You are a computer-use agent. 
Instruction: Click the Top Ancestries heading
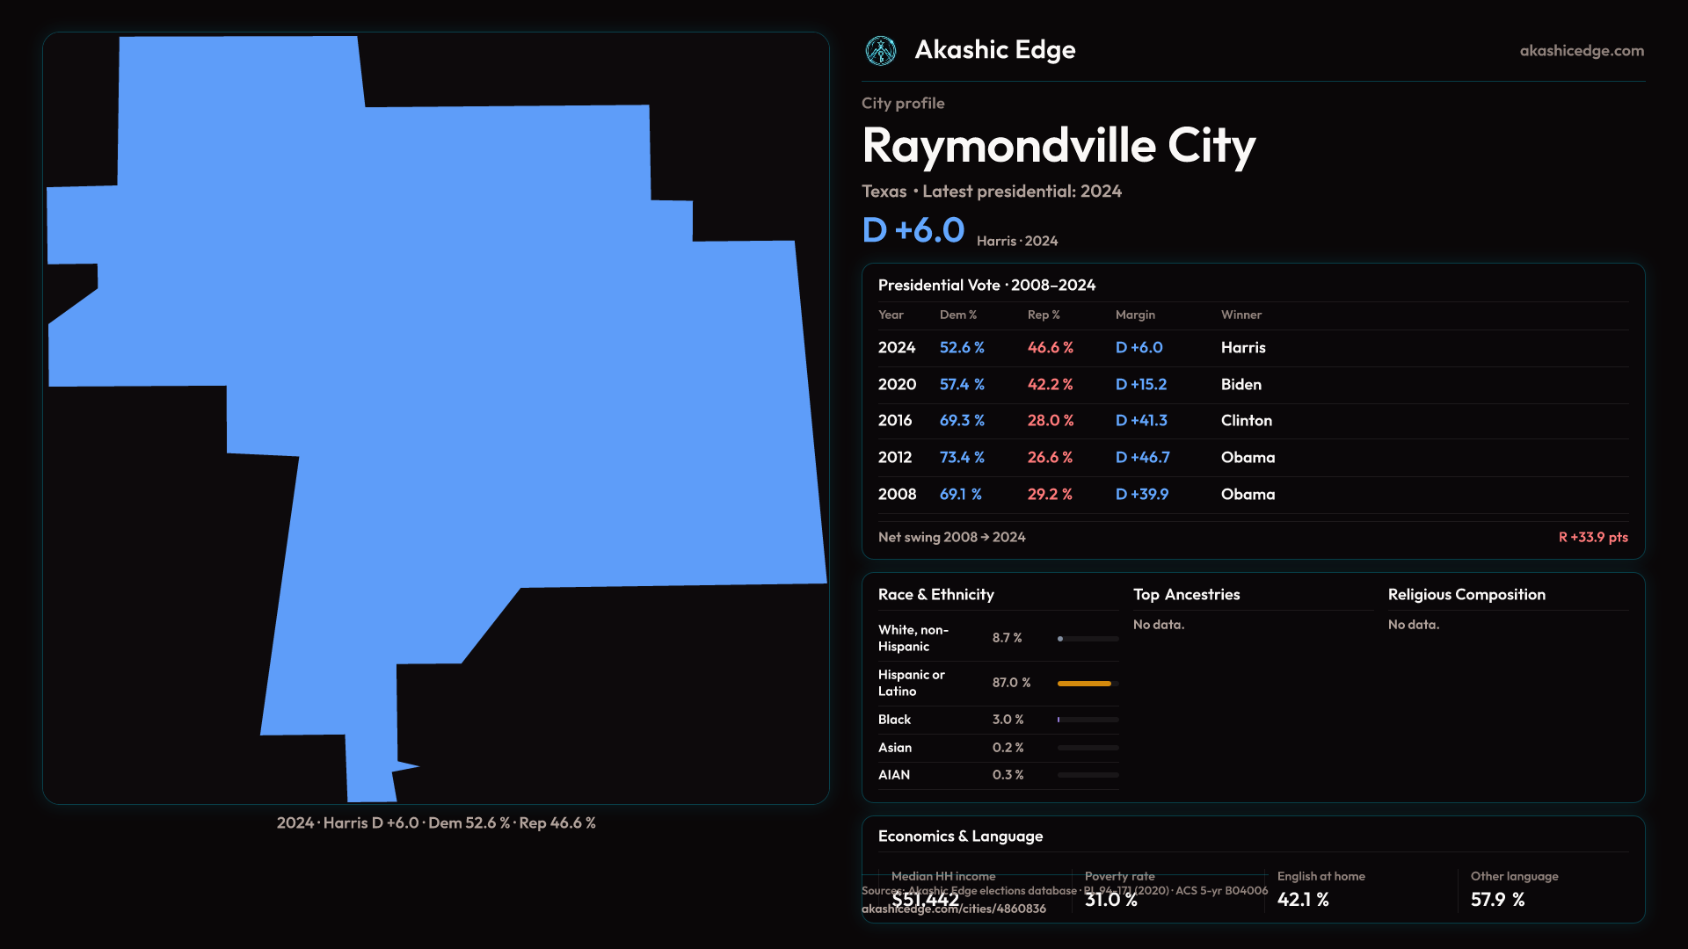[1186, 595]
